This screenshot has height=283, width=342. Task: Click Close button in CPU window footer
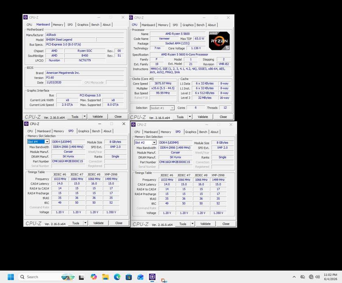tap(223, 117)
